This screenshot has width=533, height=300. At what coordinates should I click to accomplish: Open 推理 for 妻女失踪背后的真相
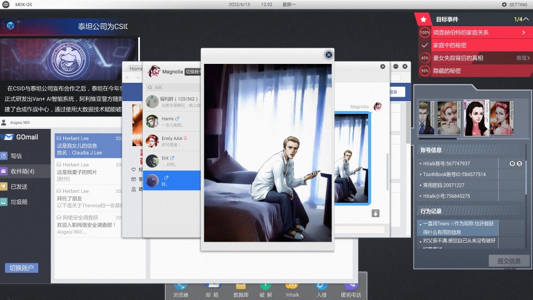[x=523, y=58]
